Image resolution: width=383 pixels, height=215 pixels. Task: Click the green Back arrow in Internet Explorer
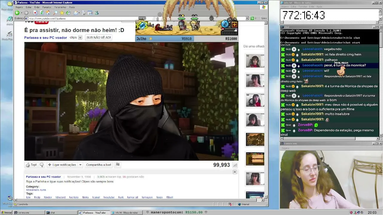(x=17, y=13)
